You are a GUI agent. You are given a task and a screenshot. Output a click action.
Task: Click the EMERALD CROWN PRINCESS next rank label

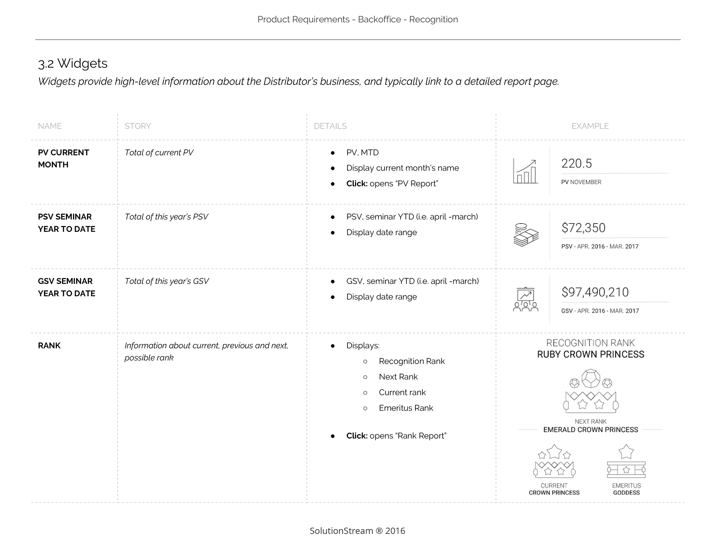point(591,430)
